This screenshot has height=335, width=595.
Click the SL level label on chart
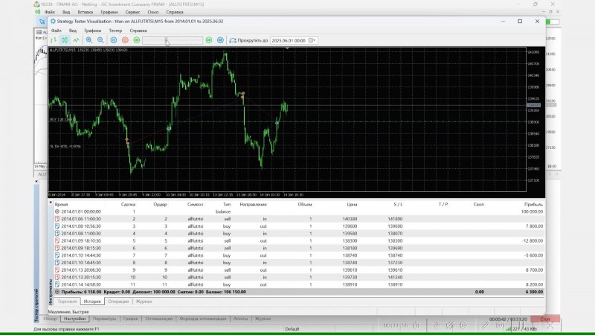point(65,146)
